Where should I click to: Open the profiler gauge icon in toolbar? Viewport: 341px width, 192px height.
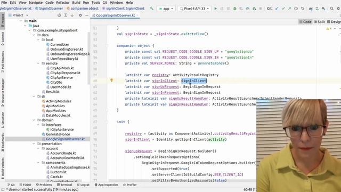248,9
